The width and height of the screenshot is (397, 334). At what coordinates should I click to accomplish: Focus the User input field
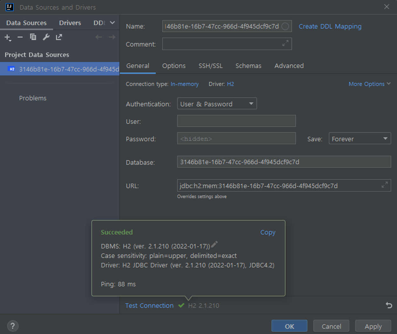click(x=236, y=121)
